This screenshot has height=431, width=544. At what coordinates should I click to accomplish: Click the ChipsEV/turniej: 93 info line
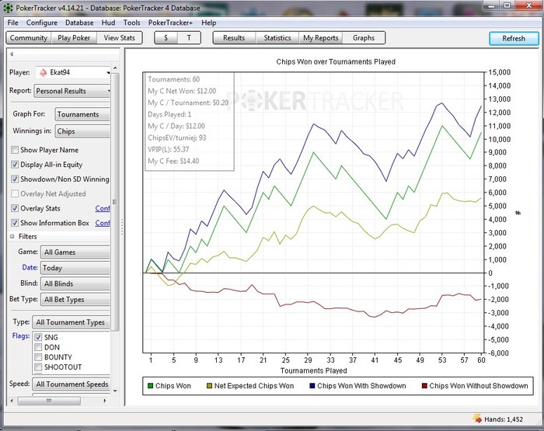(x=177, y=137)
